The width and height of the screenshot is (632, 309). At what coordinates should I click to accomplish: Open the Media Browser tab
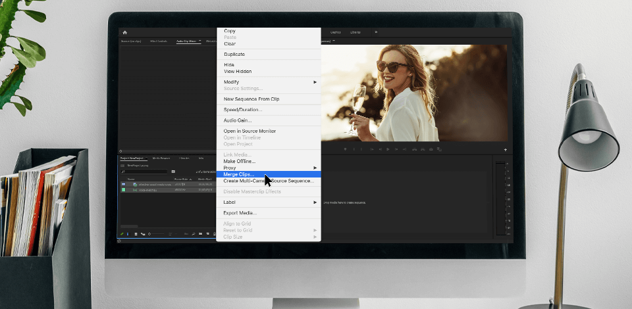(161, 158)
